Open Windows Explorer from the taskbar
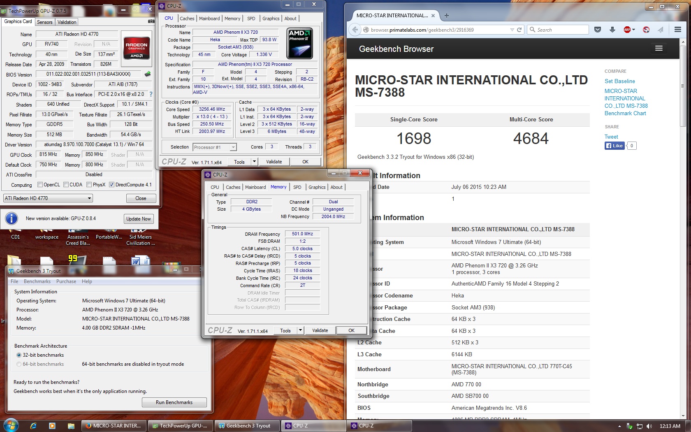Viewport: 691px width, 432px height. 71,426
